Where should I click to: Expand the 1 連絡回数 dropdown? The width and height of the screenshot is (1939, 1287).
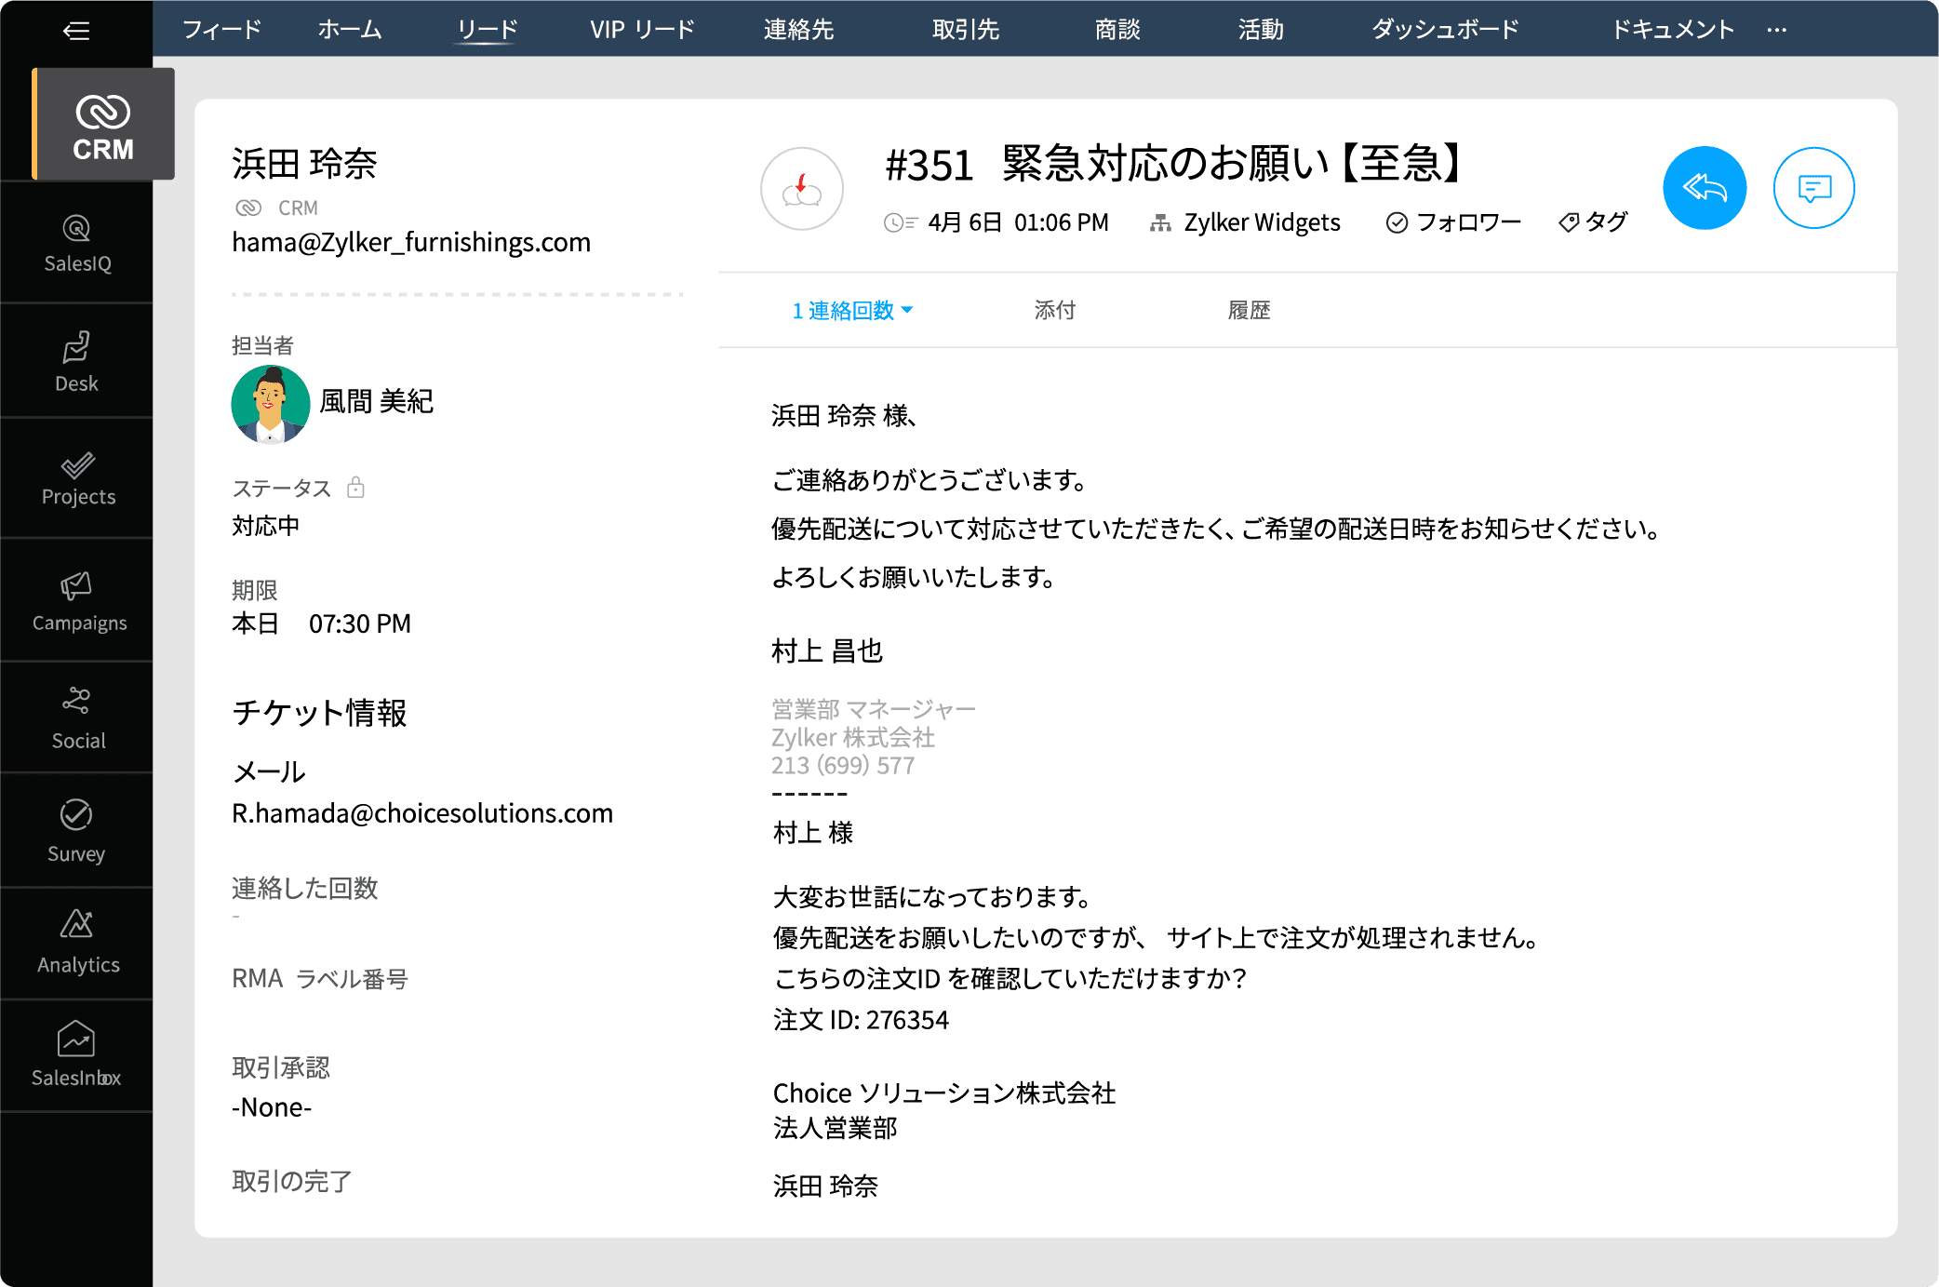852,310
